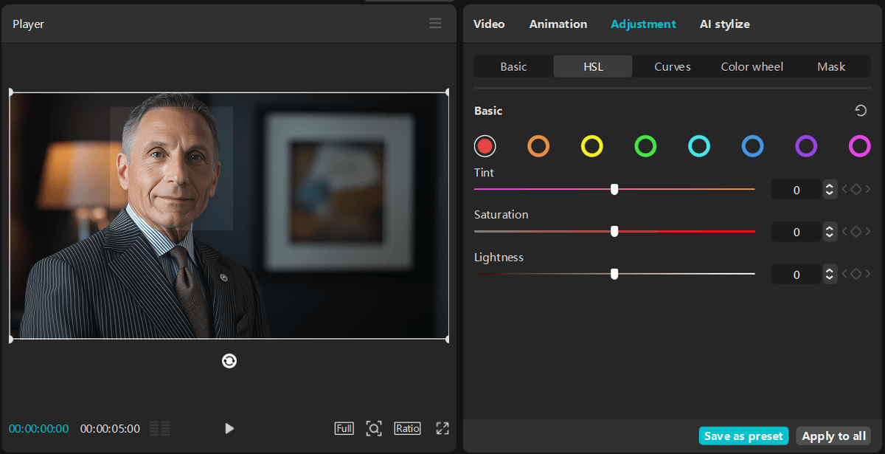Select the red HSL color channel

click(485, 146)
